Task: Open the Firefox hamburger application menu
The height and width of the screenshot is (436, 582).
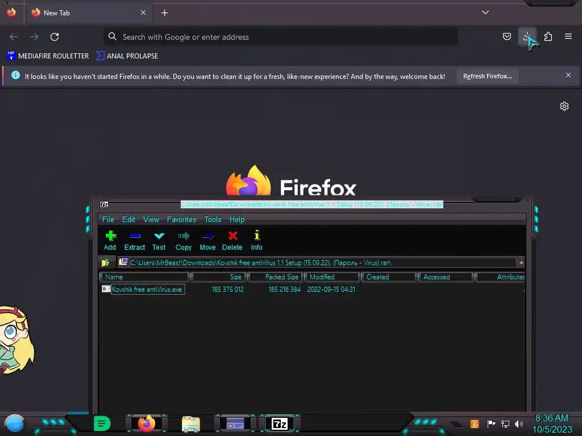Action: point(568,36)
